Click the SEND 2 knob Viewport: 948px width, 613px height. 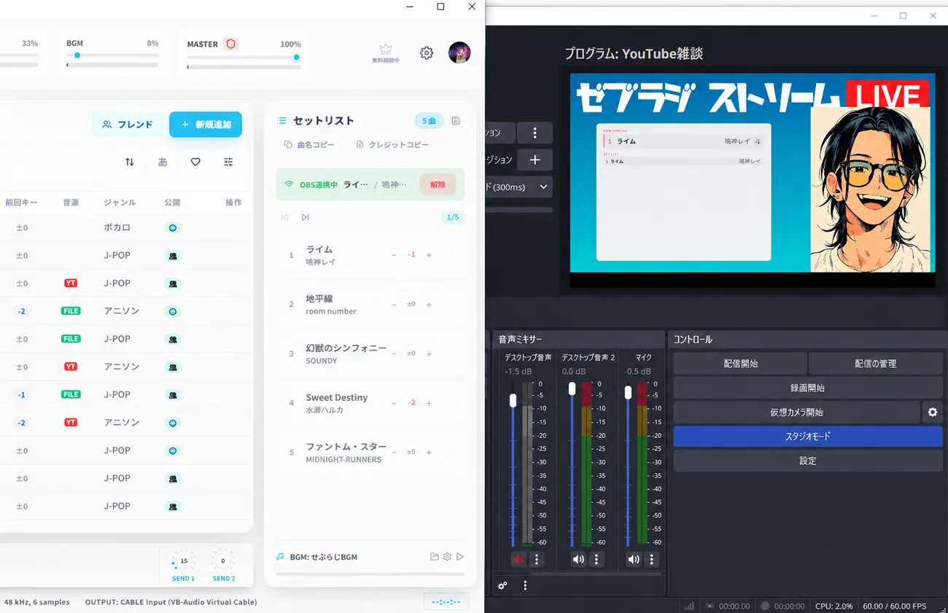(223, 561)
